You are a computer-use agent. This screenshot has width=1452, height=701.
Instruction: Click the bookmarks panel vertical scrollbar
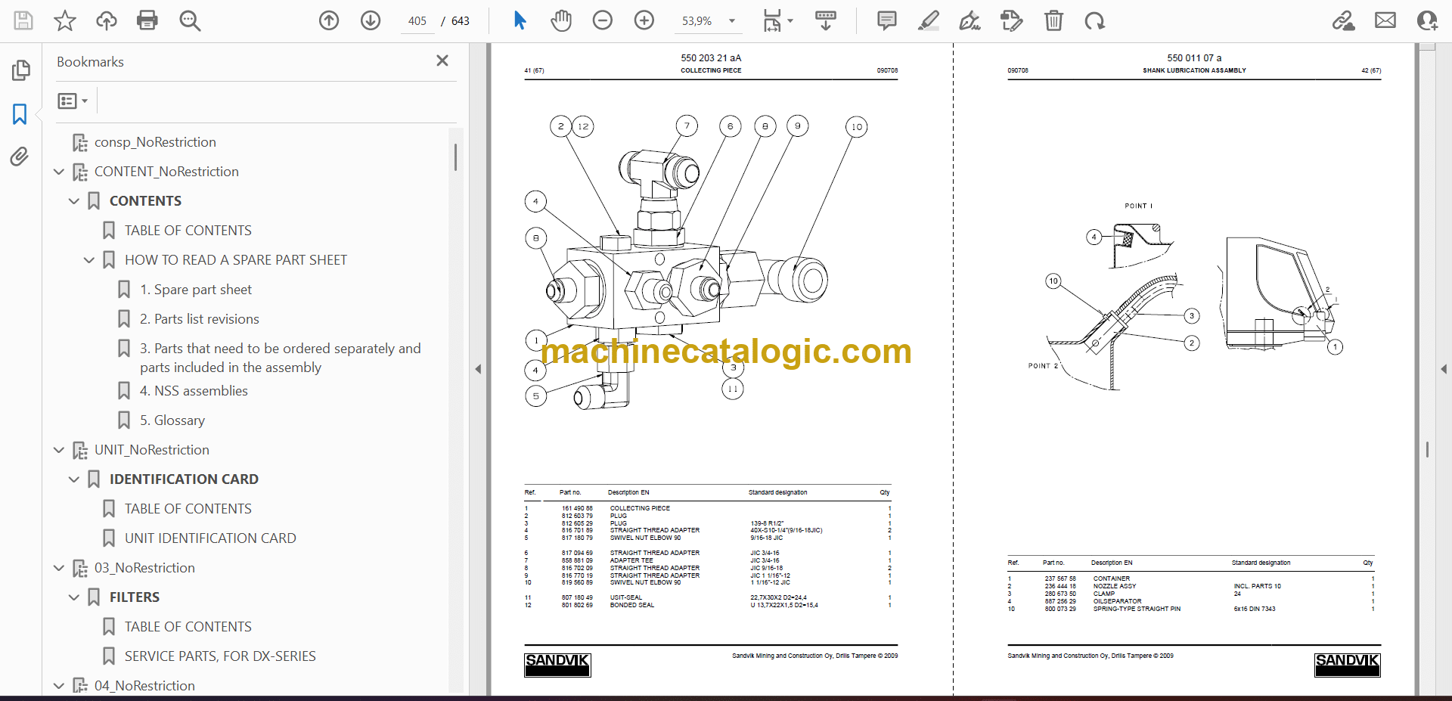(455, 157)
